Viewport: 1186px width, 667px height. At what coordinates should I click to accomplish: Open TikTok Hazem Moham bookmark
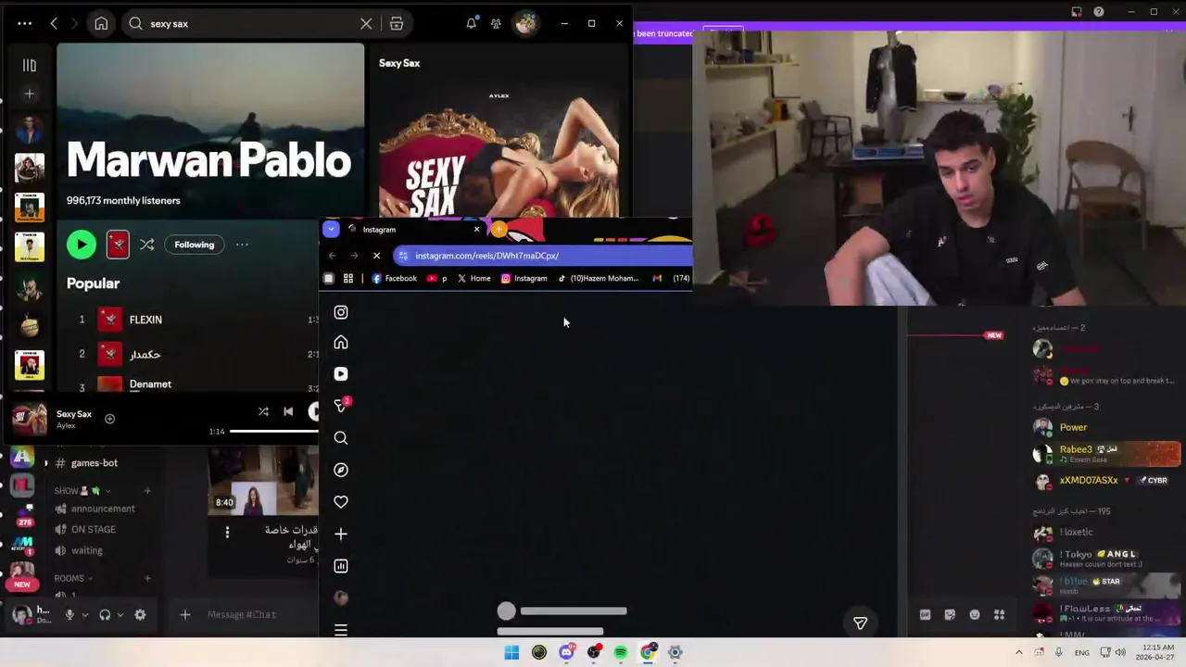tap(598, 278)
